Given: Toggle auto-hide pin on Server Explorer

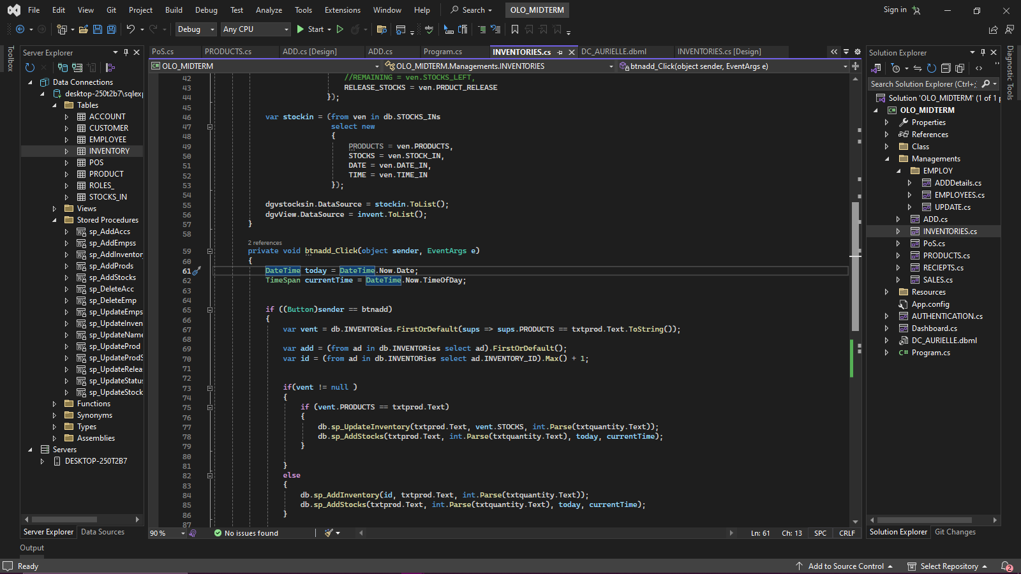Looking at the screenshot, I should coord(126,52).
